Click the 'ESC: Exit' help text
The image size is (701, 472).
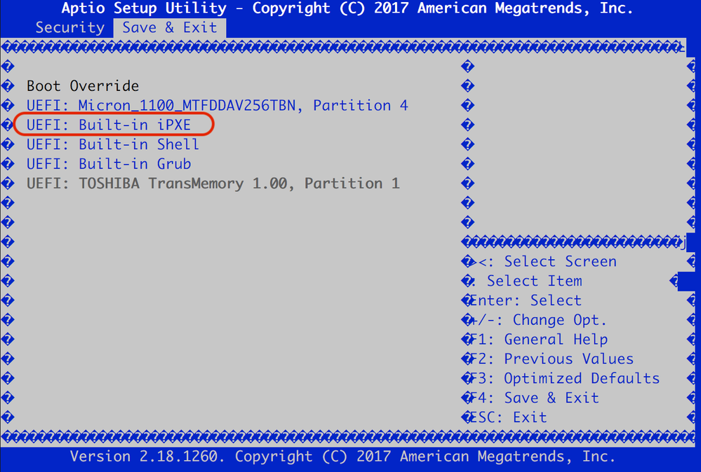pyautogui.click(x=508, y=417)
